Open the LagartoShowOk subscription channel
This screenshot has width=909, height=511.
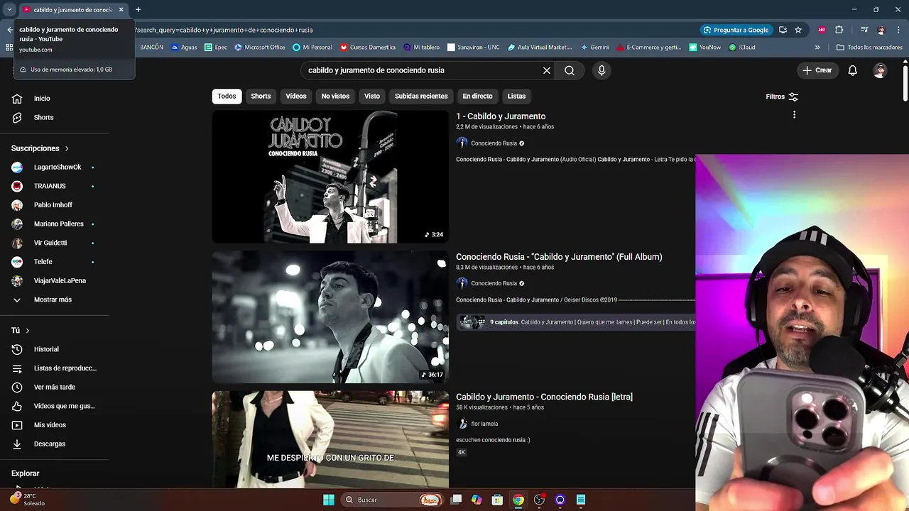[x=54, y=167]
